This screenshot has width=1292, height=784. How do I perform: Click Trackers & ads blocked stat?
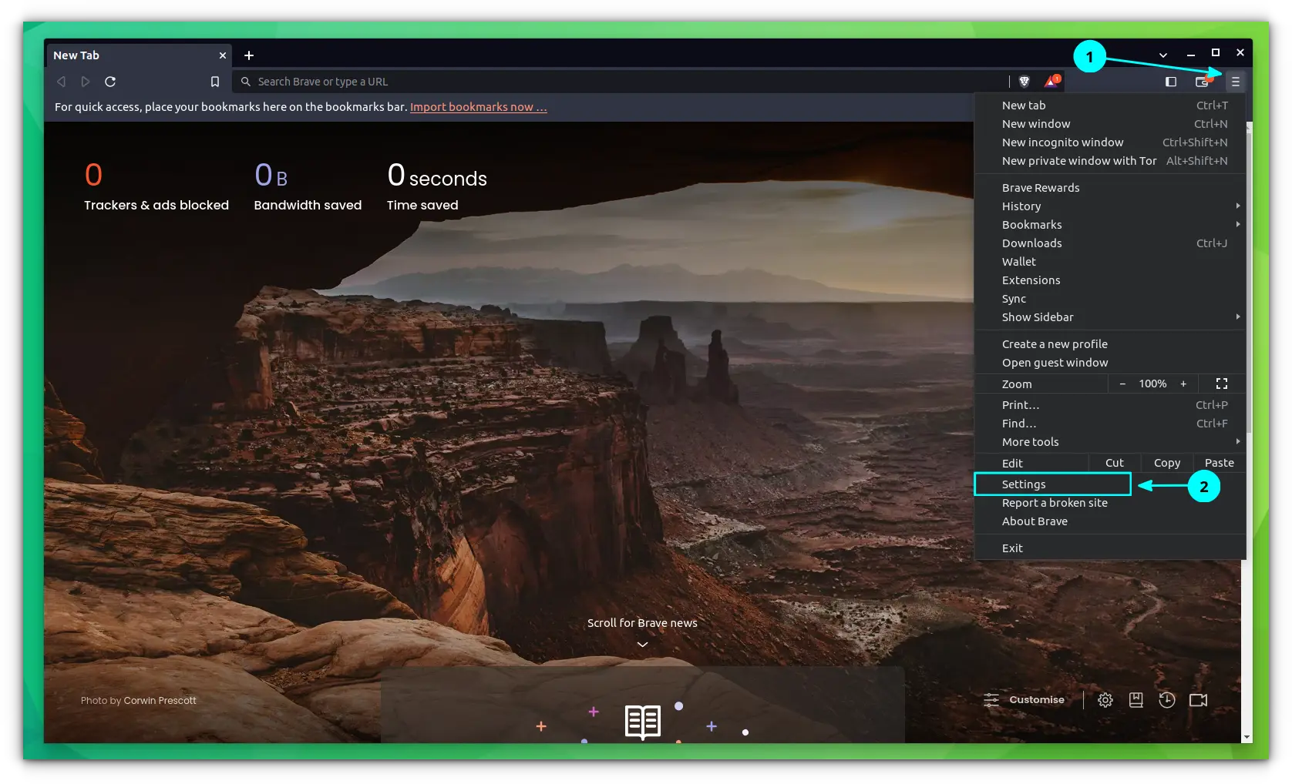pyautogui.click(x=156, y=186)
